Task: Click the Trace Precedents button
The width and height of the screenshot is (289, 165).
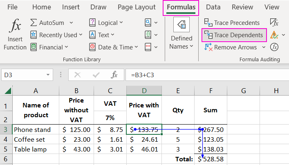Action: [x=232, y=23]
